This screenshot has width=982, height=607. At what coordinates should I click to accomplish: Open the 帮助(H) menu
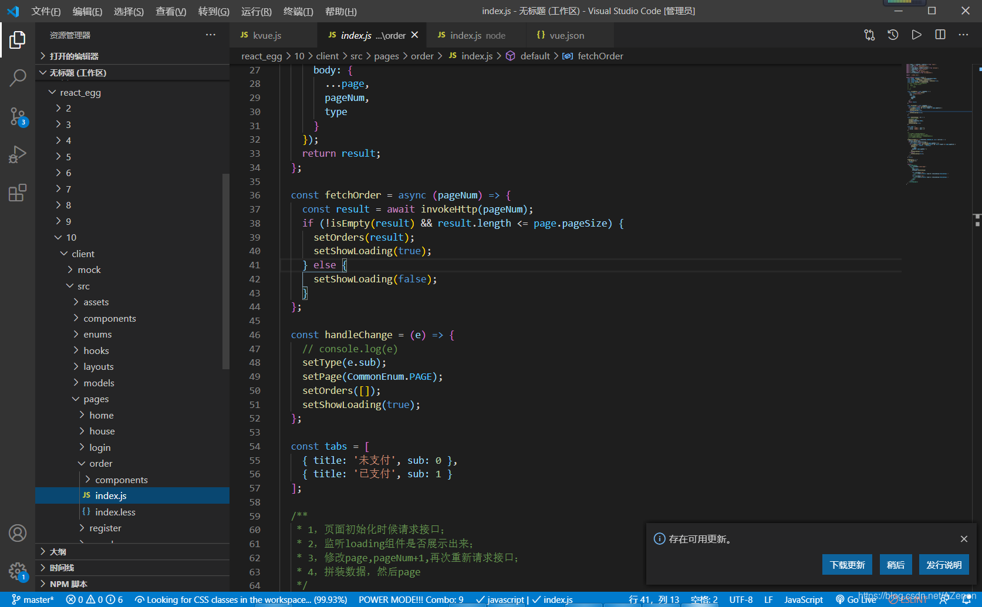[x=340, y=11]
